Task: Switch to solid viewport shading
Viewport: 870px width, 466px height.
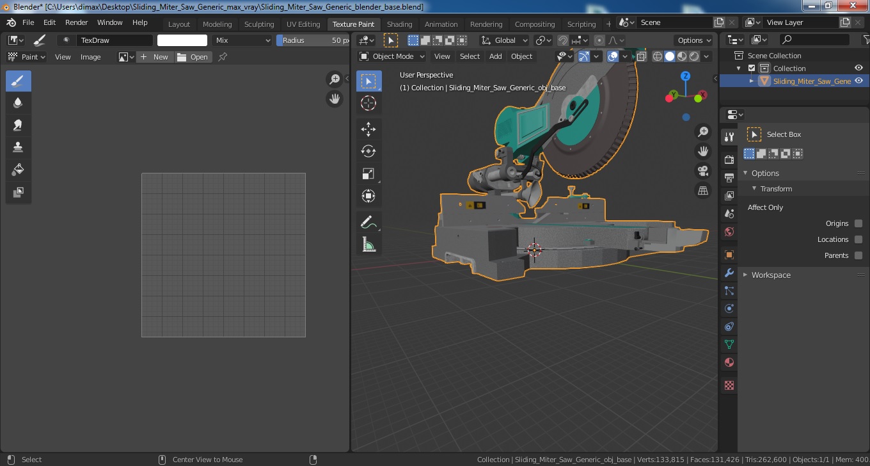Action: (670, 56)
